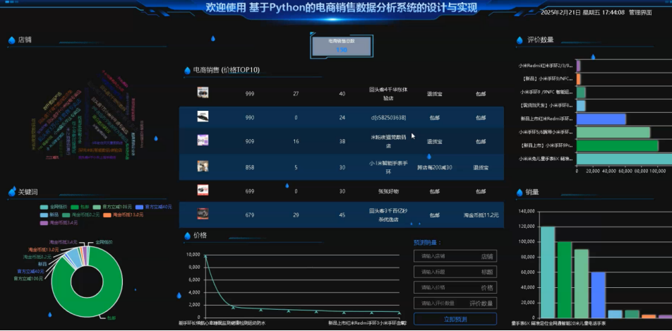Click shop name d[s582503638]
This screenshot has height=331, width=672.
click(388, 117)
